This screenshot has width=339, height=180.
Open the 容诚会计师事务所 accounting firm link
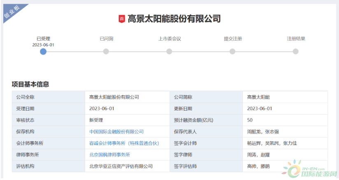(124, 143)
